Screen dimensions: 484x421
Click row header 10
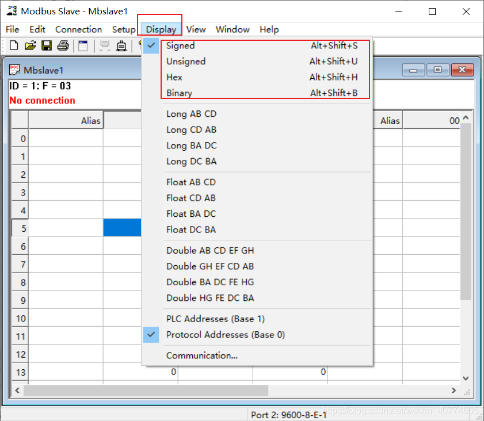(x=20, y=318)
